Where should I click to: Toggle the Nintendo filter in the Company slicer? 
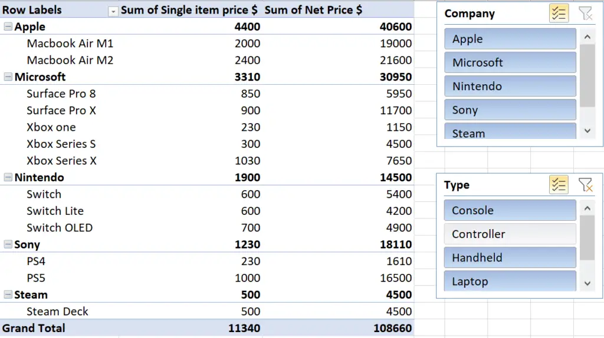pyautogui.click(x=510, y=86)
